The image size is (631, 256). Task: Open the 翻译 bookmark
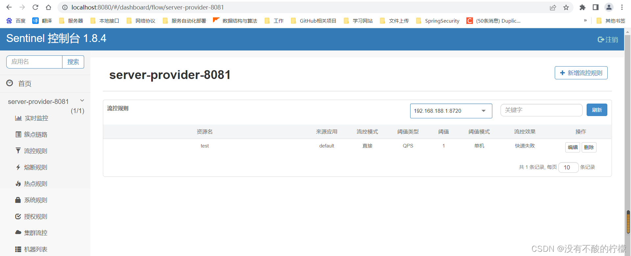point(42,21)
